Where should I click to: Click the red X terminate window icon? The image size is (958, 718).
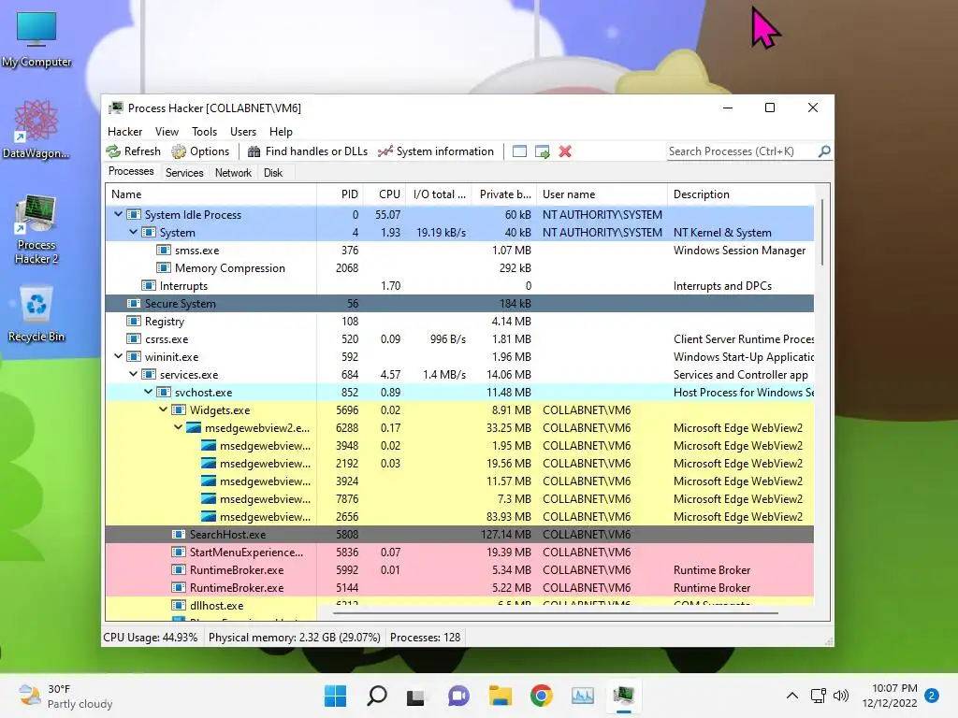coord(565,151)
